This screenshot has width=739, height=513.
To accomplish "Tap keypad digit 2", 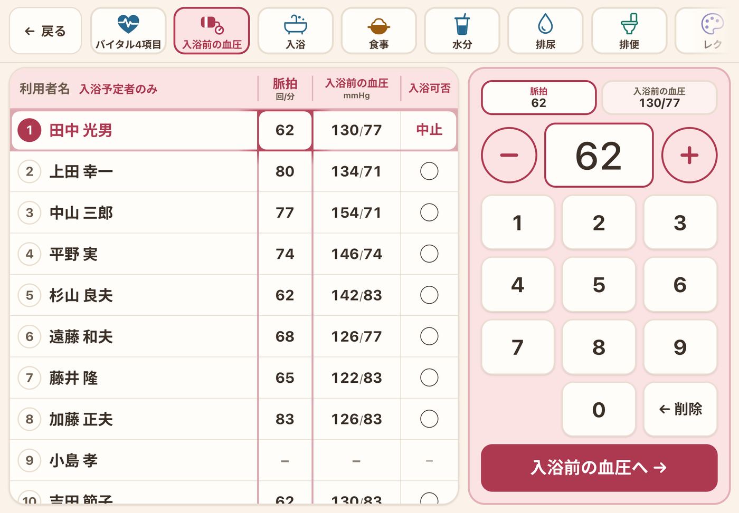I will tap(599, 222).
